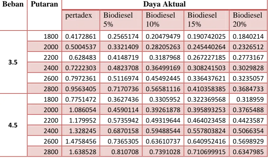Select the Beban column header

(13, 15)
